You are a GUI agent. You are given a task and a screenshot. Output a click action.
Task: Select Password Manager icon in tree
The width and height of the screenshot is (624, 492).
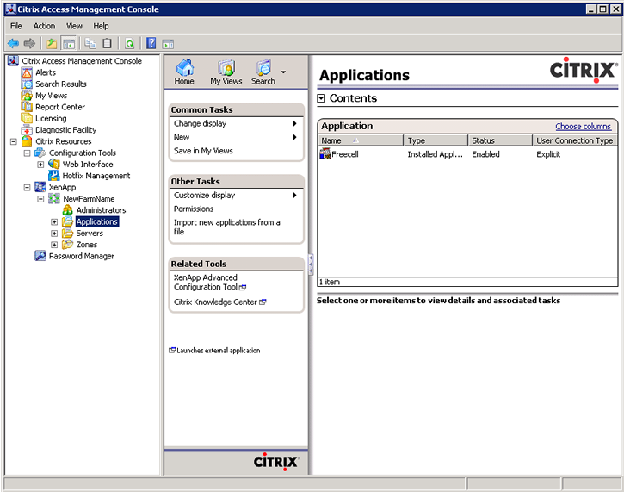tap(40, 256)
